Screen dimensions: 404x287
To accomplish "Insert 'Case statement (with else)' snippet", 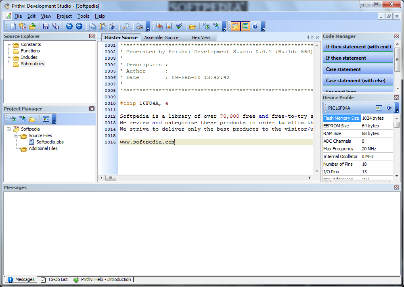I will pos(358,81).
